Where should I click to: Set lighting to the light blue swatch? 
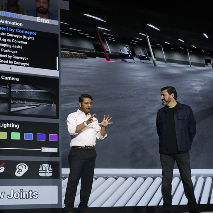[28, 136]
